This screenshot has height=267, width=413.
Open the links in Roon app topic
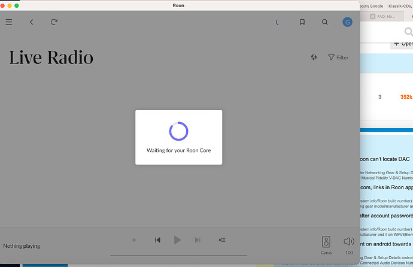pyautogui.click(x=387, y=187)
